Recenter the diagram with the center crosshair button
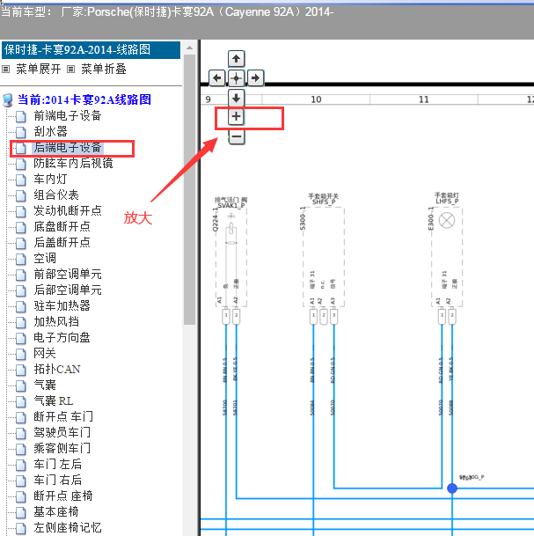Image resolution: width=534 pixels, height=536 pixels. coord(236,78)
